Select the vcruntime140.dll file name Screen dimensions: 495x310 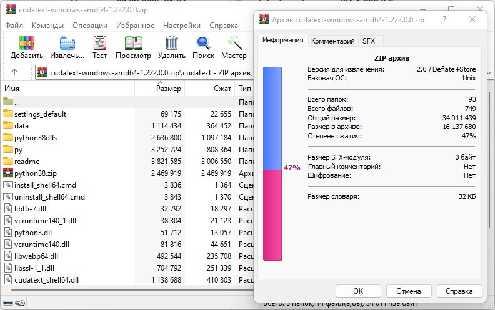click(x=42, y=244)
